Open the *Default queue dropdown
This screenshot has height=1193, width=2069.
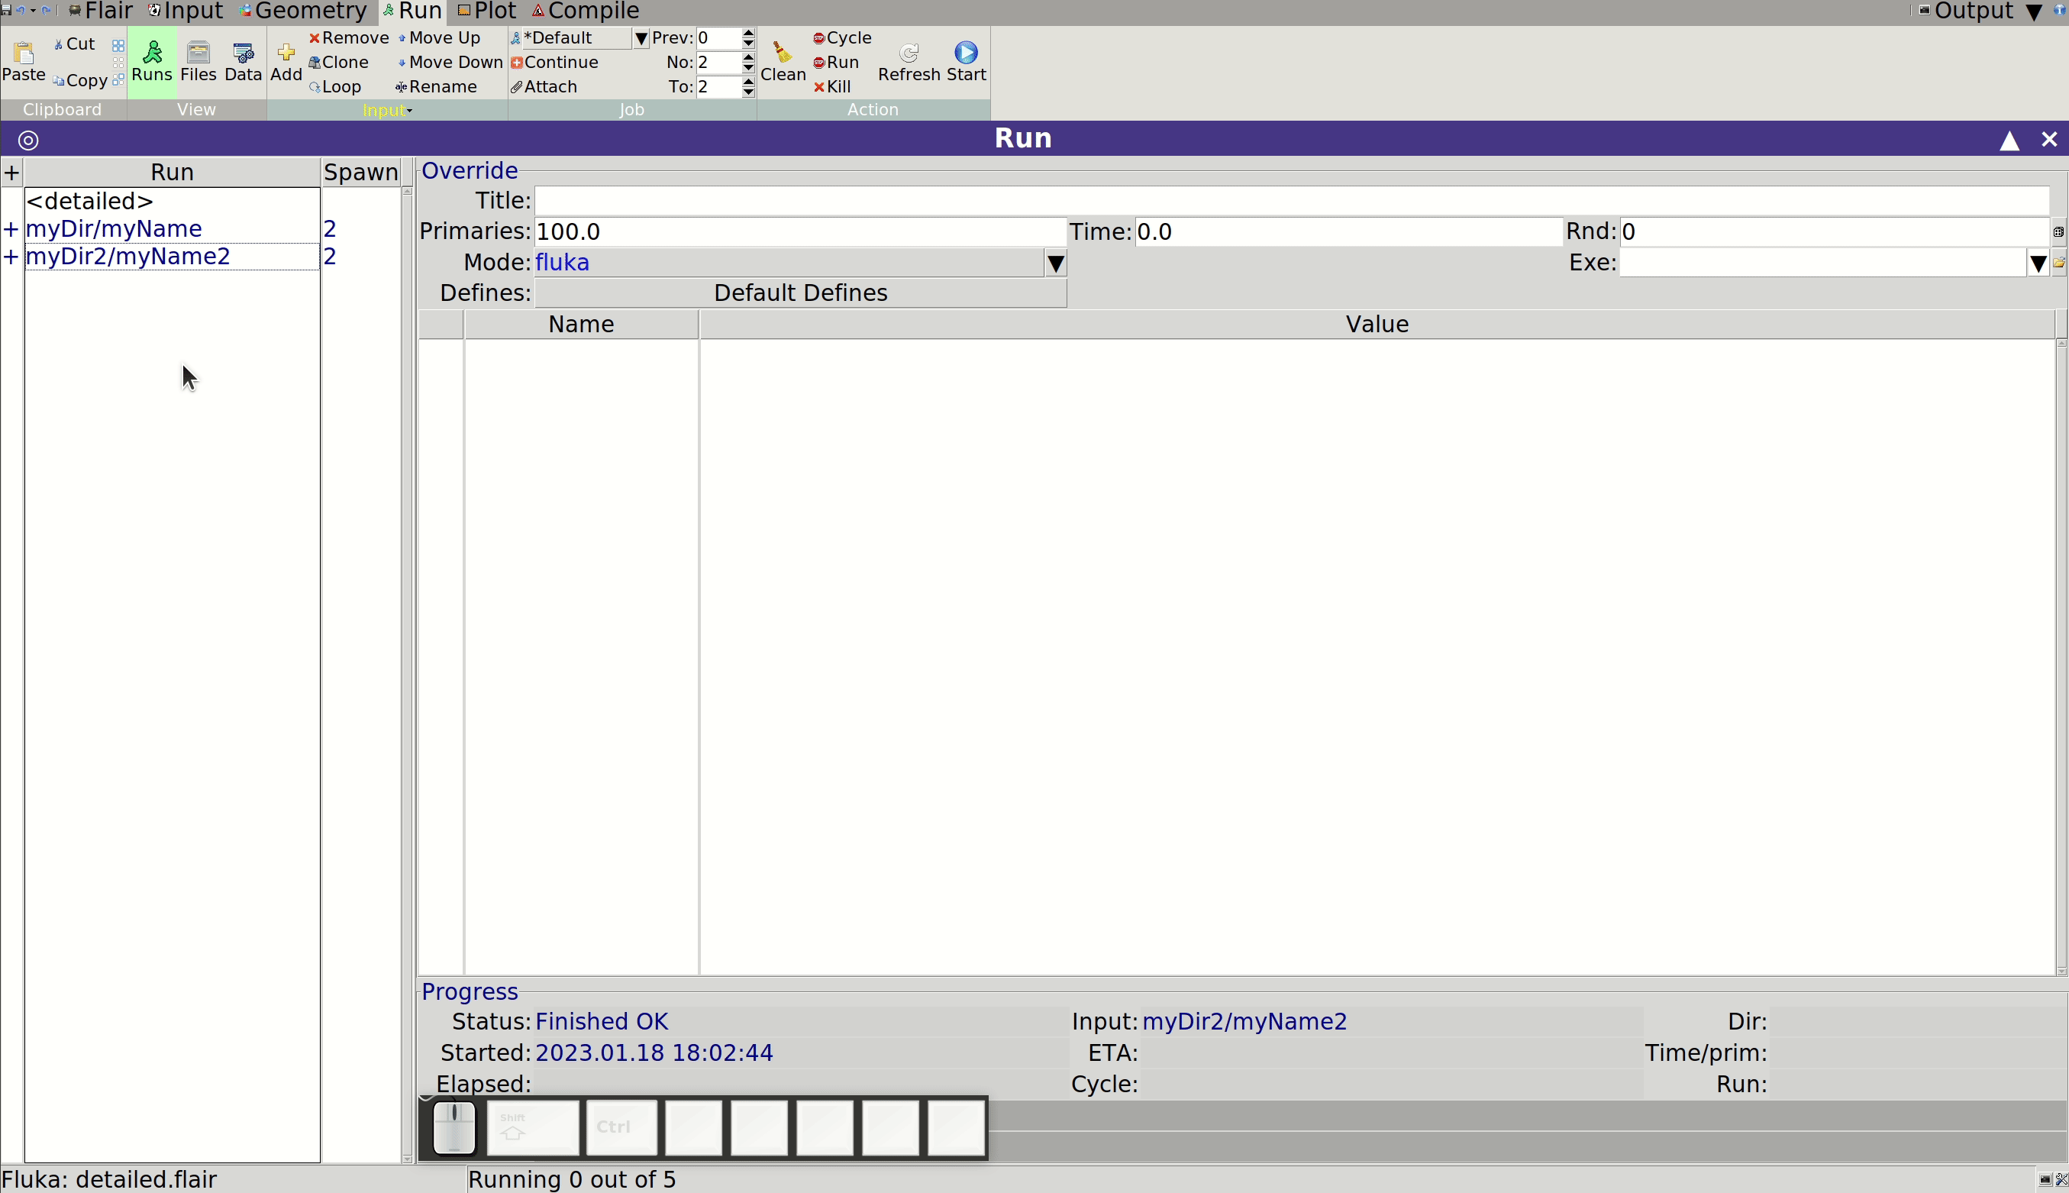click(x=641, y=38)
